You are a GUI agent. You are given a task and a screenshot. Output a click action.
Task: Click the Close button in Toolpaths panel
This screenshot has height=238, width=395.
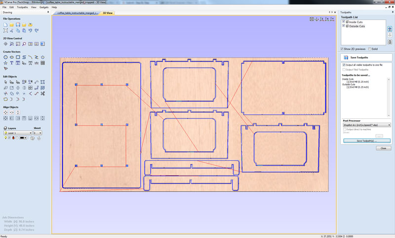point(384,148)
